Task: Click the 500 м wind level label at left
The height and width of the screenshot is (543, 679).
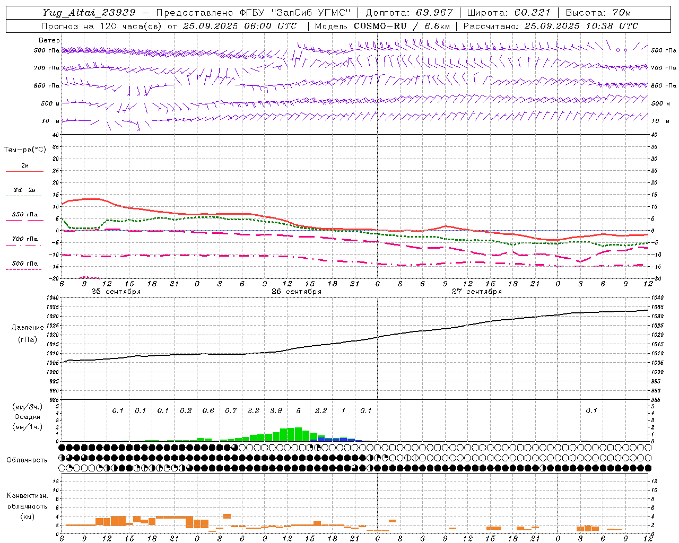Action: [50, 103]
